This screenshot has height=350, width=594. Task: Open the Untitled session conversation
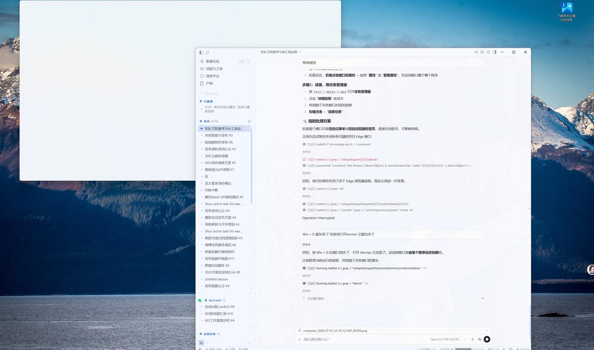pos(225,279)
